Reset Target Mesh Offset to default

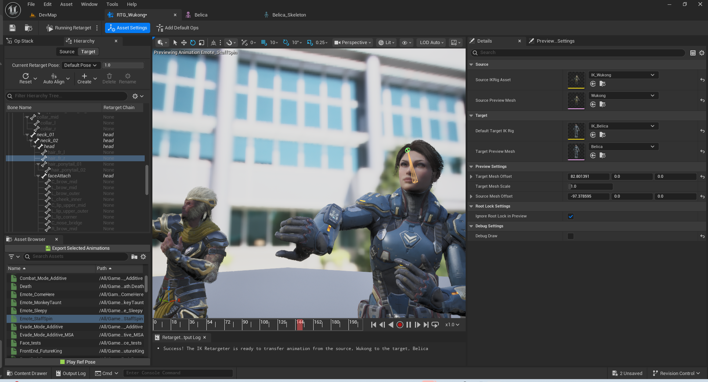(x=702, y=177)
